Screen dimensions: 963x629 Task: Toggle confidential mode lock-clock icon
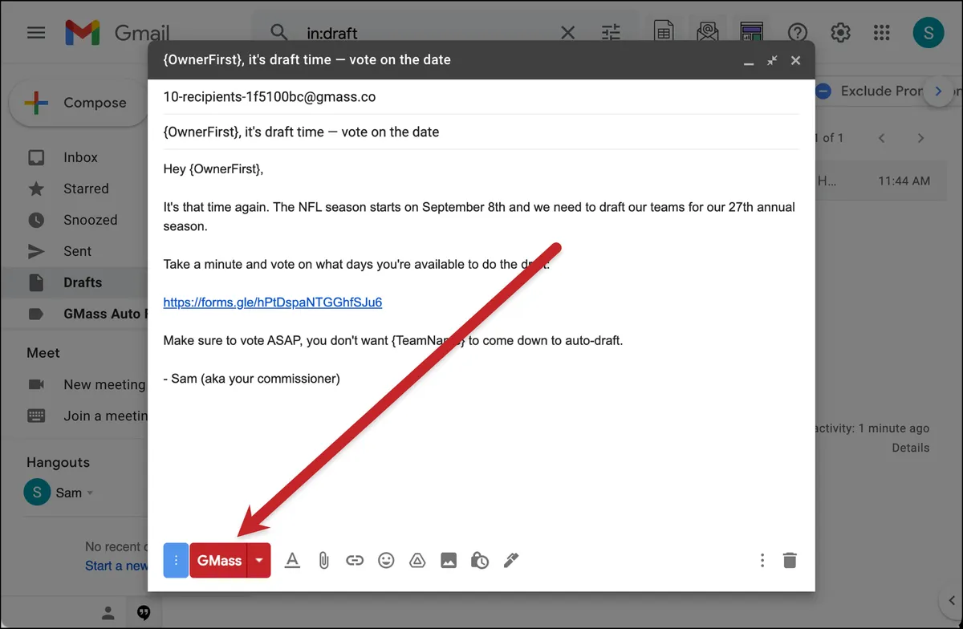tap(480, 561)
